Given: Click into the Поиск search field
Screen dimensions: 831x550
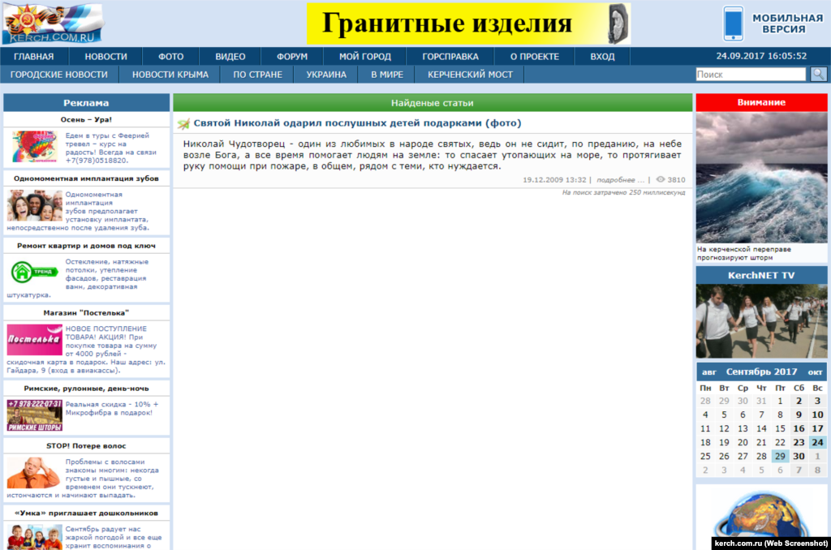Looking at the screenshot, I should (751, 74).
